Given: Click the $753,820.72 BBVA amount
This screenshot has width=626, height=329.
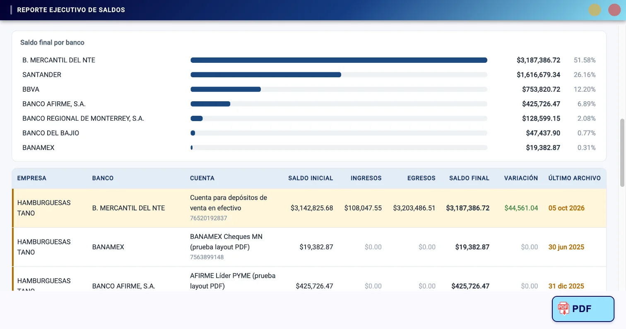Looking at the screenshot, I should (x=541, y=89).
